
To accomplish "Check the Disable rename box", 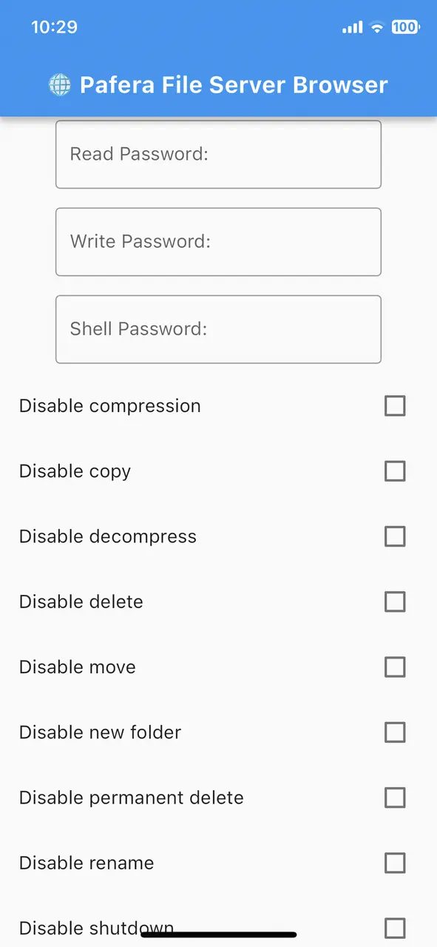I will tap(395, 863).
